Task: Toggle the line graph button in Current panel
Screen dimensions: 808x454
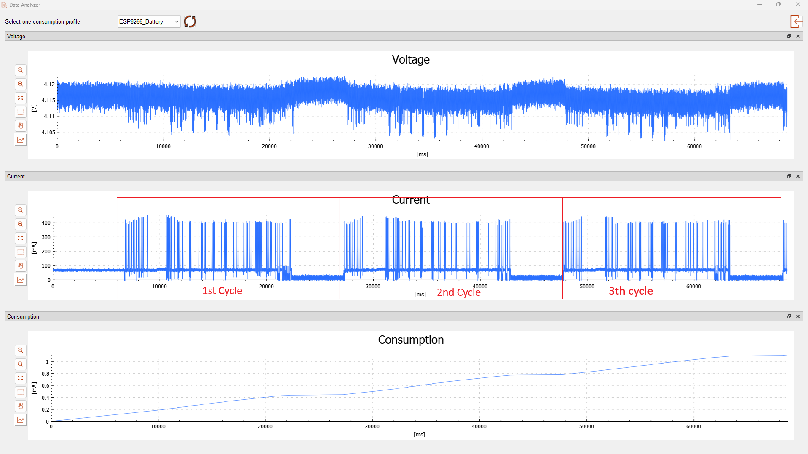Action: [x=20, y=280]
